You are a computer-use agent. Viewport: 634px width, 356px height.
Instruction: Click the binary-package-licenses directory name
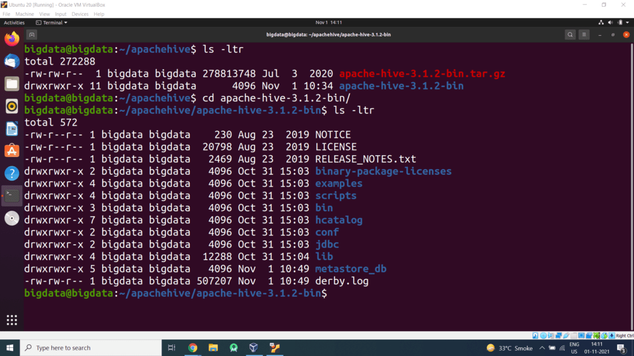point(383,171)
